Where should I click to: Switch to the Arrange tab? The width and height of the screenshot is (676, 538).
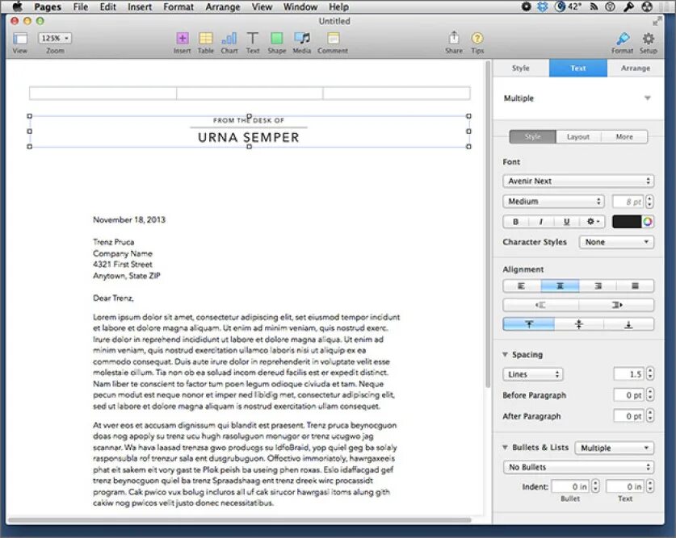pyautogui.click(x=635, y=68)
